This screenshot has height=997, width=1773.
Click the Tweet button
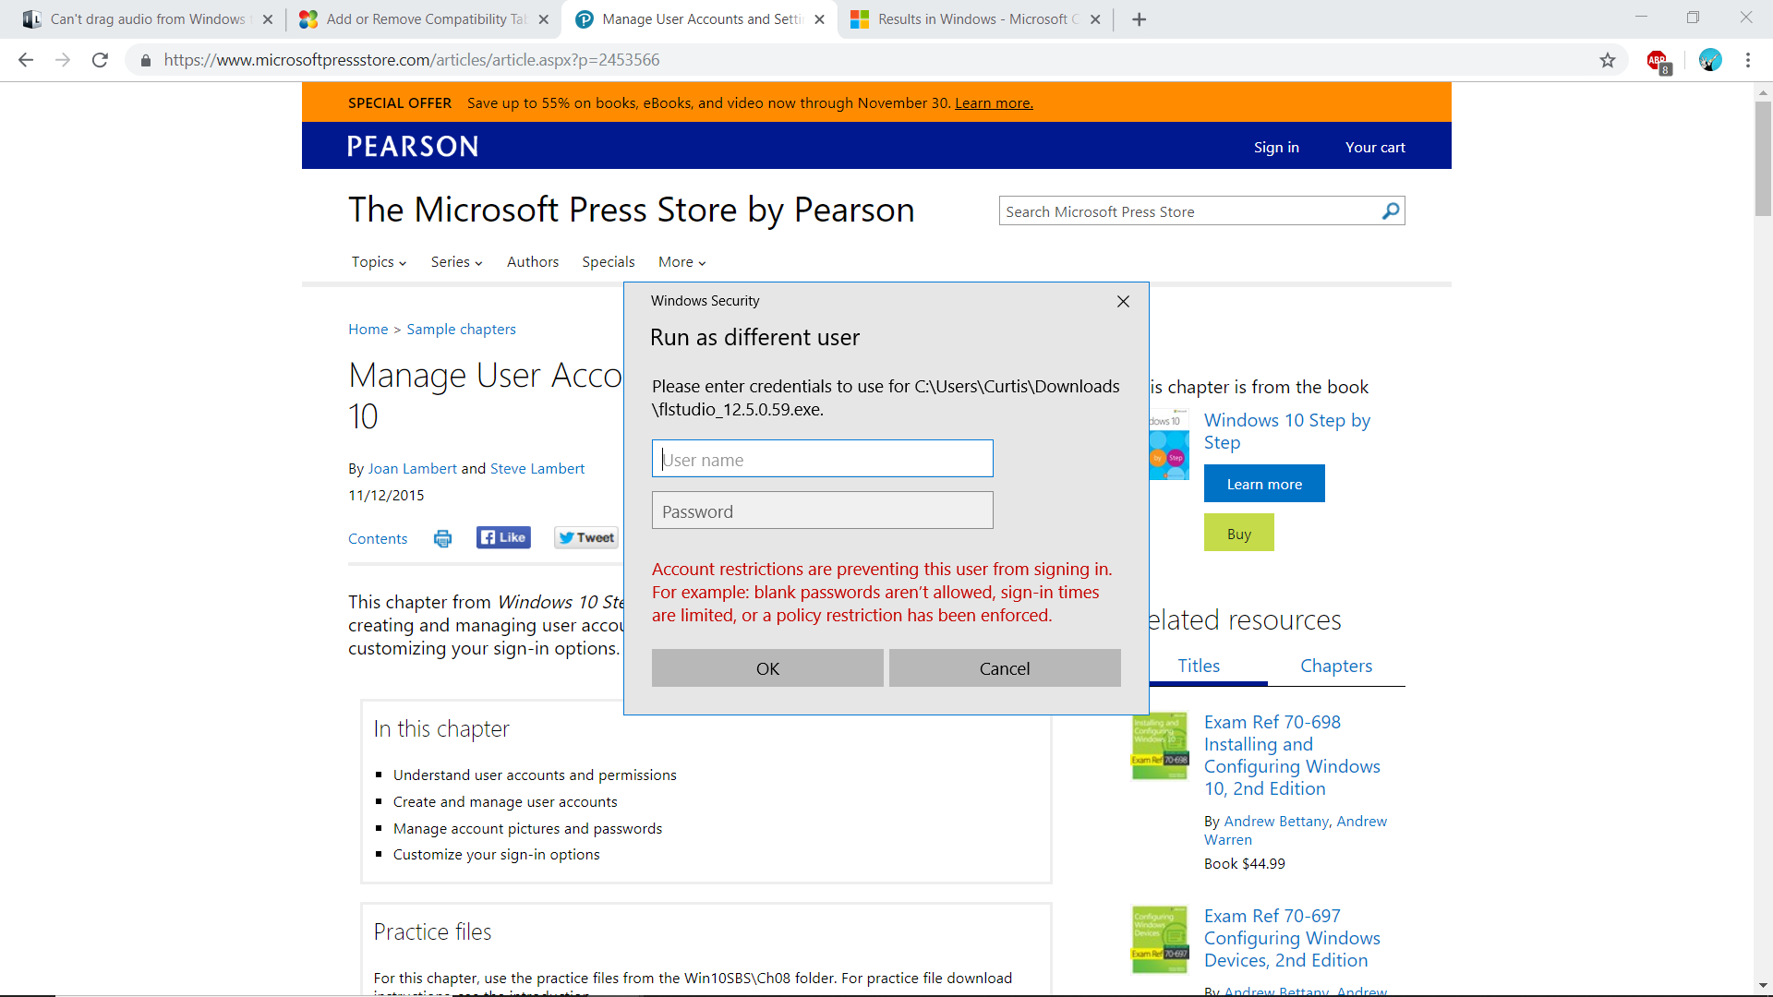[x=586, y=537]
